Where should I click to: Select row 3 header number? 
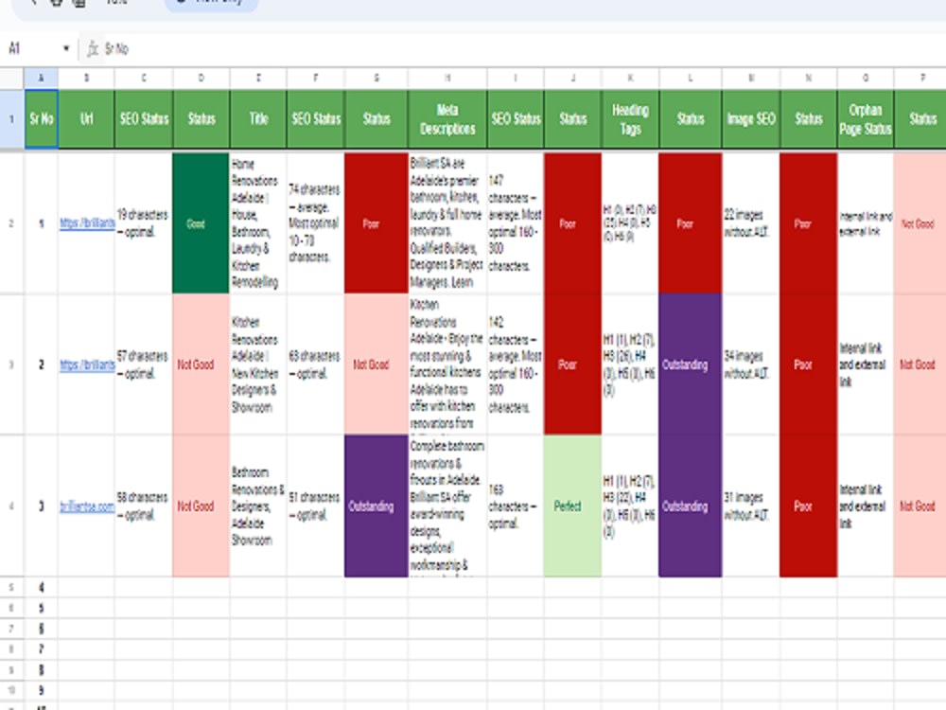tap(11, 364)
